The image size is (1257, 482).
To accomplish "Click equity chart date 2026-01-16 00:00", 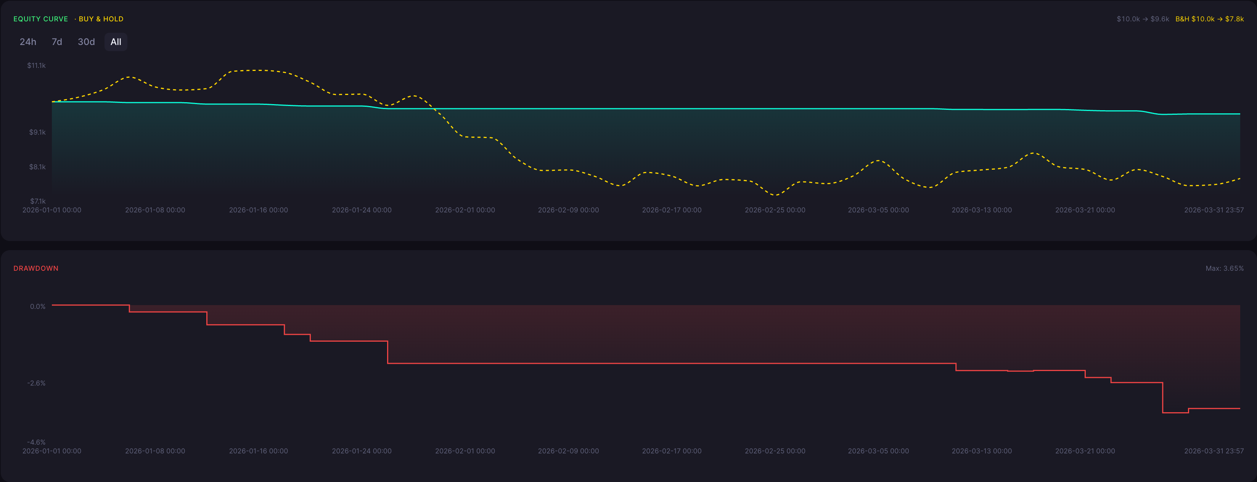I will pos(259,210).
